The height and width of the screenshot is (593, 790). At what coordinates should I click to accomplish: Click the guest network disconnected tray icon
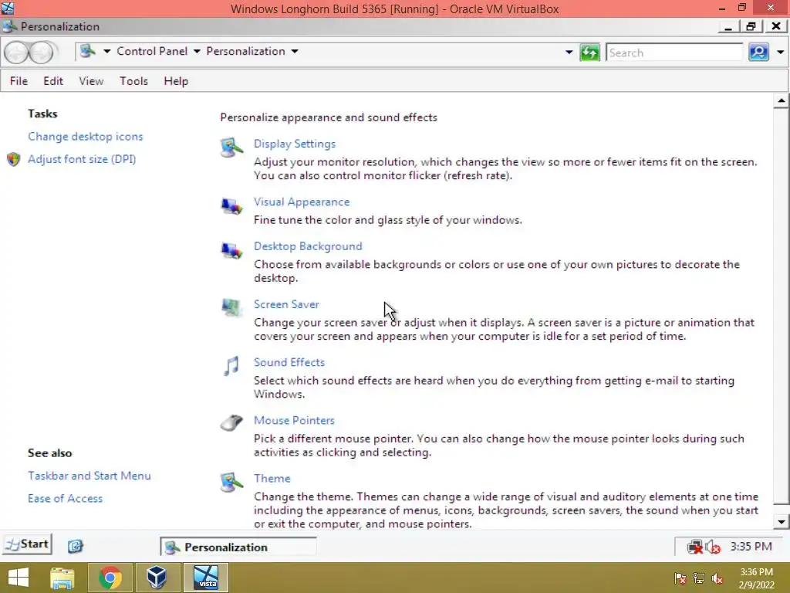pos(695,547)
